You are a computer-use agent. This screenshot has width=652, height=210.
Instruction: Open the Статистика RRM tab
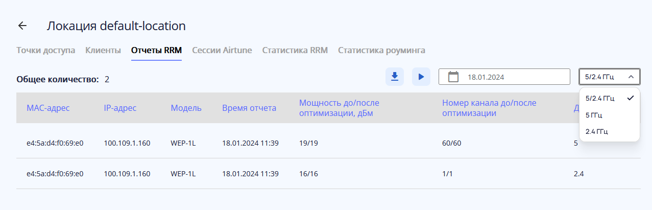coord(295,51)
